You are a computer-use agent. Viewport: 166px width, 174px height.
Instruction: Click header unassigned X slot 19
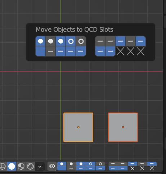142,169
